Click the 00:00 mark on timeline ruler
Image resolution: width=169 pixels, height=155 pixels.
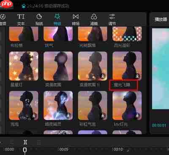click(x=9, y=149)
